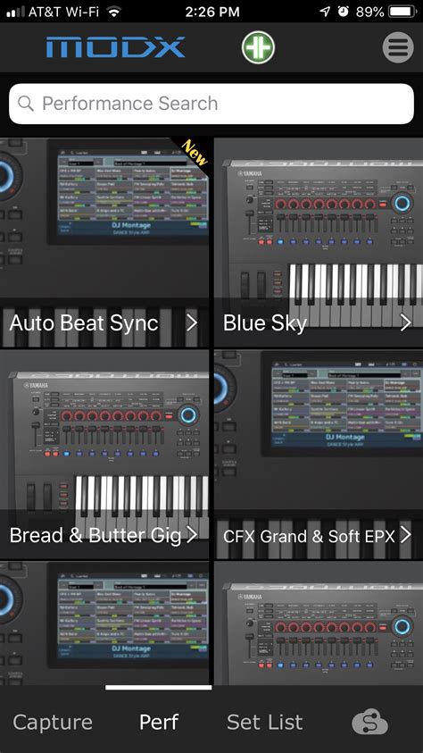Screen dimensions: 423x753
Task: Open the Soundmondo cloud icon
Action: coord(369,723)
